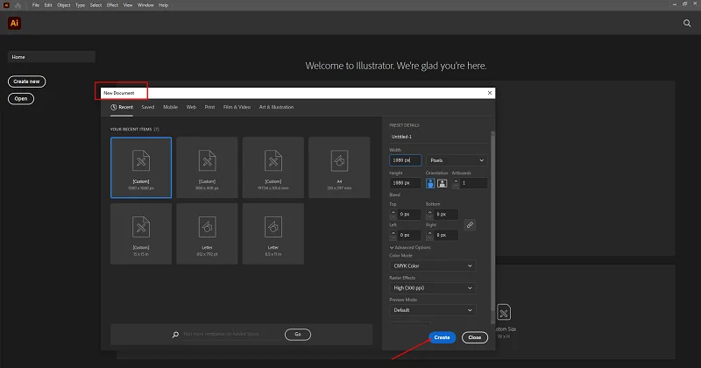
Task: Edit the Untitled-1 document name field
Action: (x=438, y=137)
